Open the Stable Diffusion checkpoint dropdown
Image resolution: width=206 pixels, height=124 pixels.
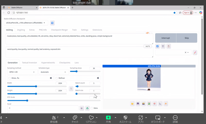tap(26, 23)
